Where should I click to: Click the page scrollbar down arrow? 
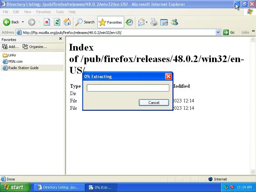[x=252, y=172]
